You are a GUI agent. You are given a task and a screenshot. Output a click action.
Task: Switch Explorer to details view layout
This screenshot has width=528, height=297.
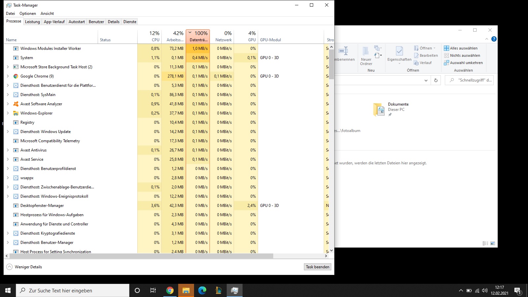[485, 244]
